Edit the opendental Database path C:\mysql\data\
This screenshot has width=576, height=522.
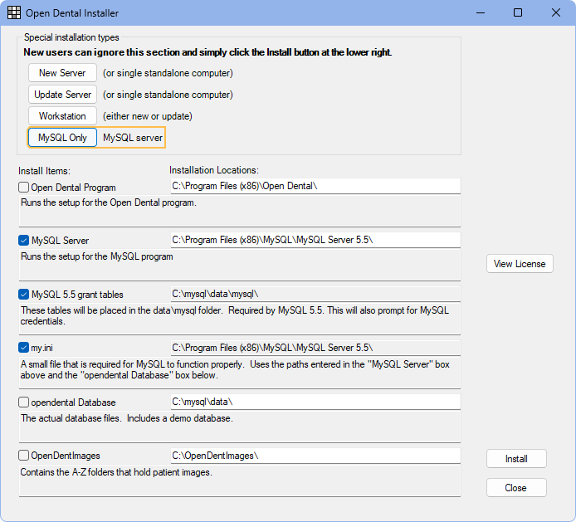(x=315, y=402)
